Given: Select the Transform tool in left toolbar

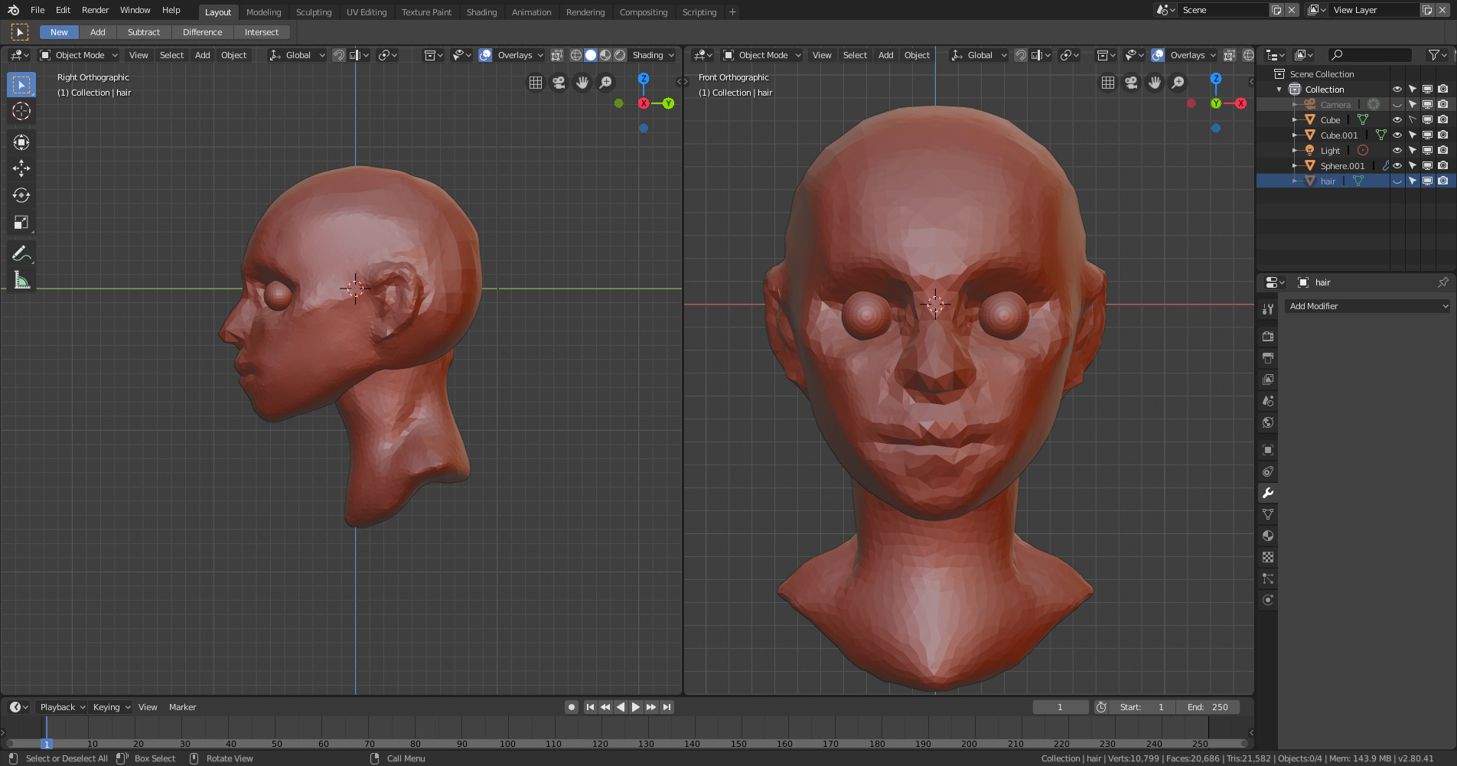Looking at the screenshot, I should 21,142.
